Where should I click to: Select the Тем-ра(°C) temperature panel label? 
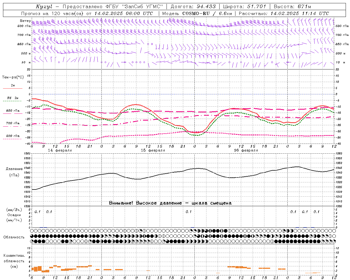13,77
